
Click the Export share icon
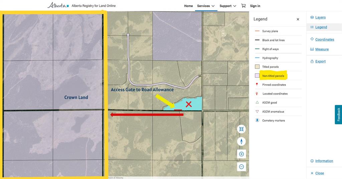312,62
